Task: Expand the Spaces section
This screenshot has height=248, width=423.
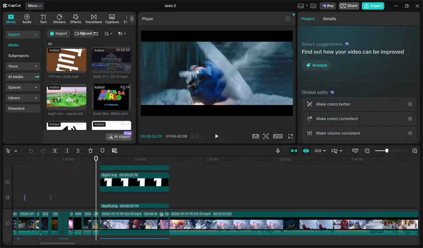Action: pos(23,87)
